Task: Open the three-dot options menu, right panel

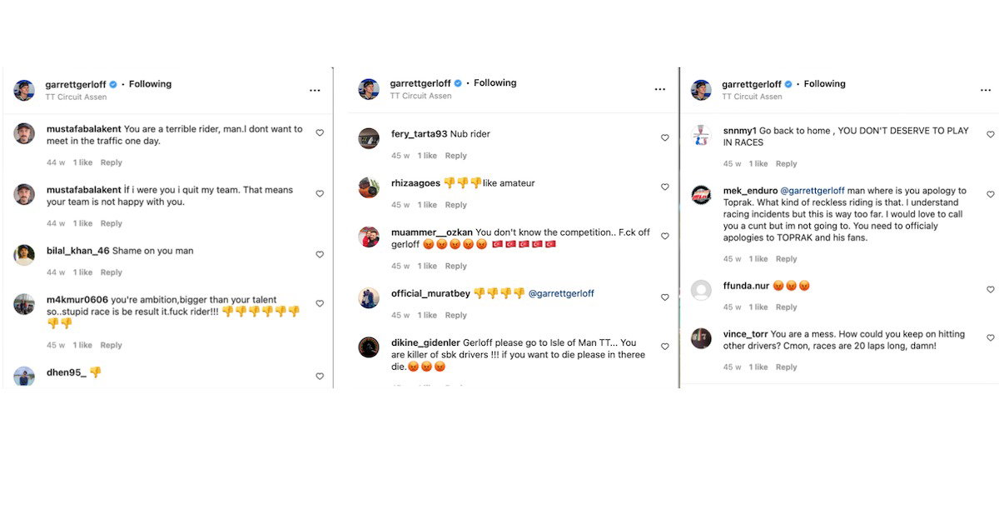Action: coord(986,89)
